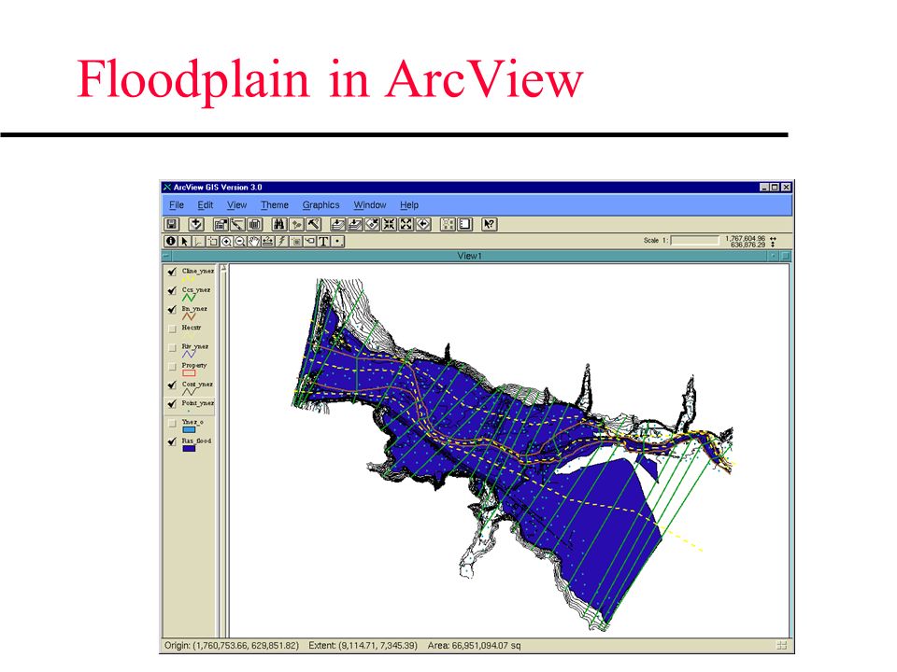Select the Identify tool
The height and width of the screenshot is (672, 897).
pyautogui.click(x=170, y=241)
